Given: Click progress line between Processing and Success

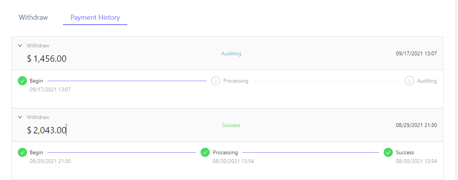Looking at the screenshot, I should pos(310,152).
